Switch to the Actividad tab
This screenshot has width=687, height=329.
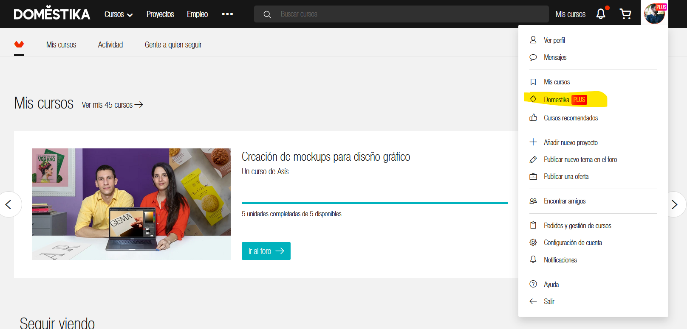click(110, 45)
